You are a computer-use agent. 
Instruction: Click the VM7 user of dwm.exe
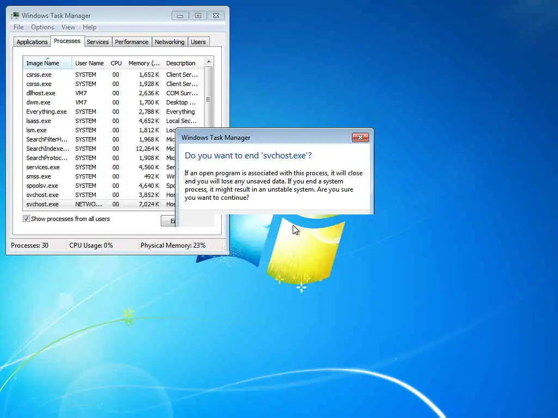(81, 102)
